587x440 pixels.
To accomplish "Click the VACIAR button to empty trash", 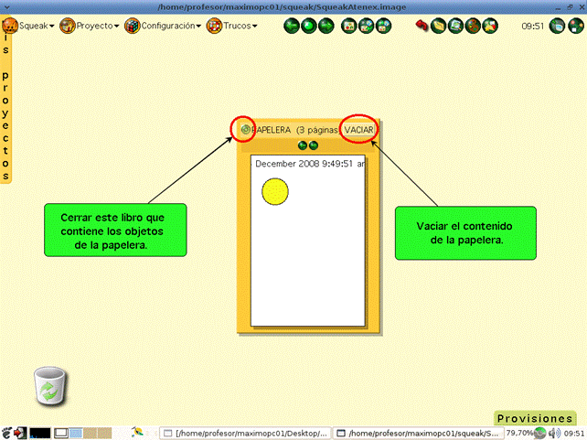I will tap(358, 131).
